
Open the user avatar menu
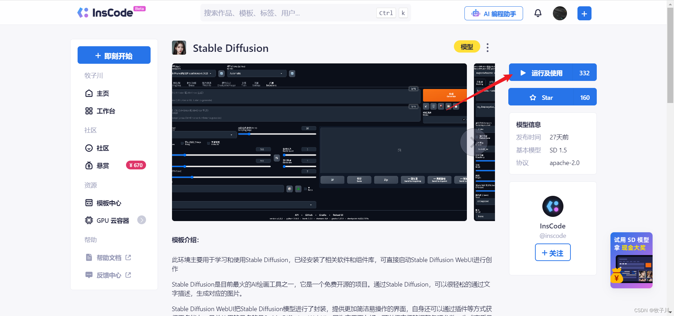point(560,13)
